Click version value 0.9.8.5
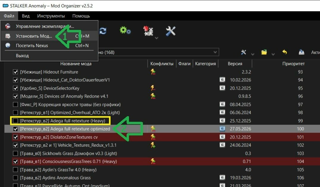The width and height of the screenshot is (320, 187). pyautogui.click(x=244, y=96)
